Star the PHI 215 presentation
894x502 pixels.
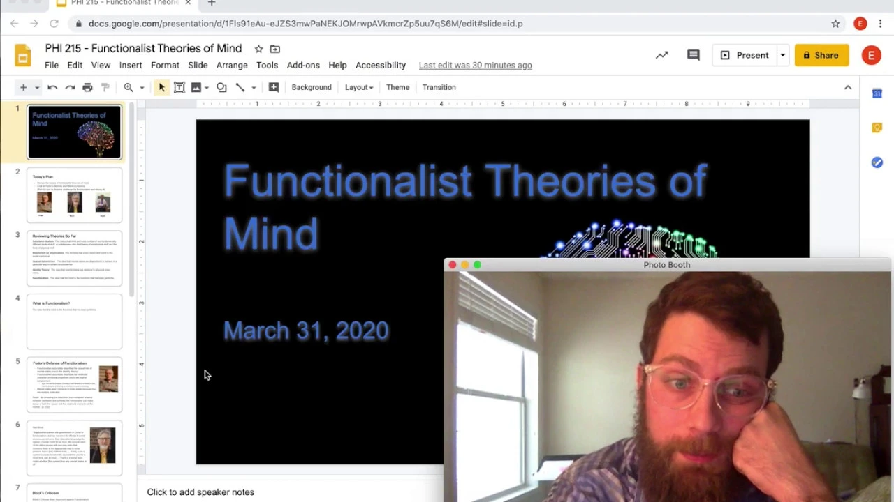point(258,49)
